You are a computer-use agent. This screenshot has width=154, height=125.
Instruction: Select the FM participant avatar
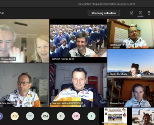[76, 116]
